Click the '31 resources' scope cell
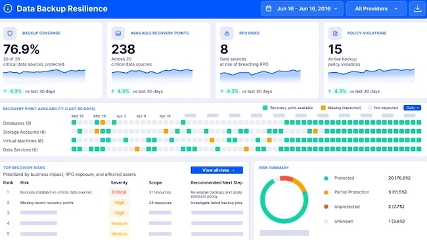Image resolution: width=427 pixels, height=240 pixels. click(x=160, y=192)
